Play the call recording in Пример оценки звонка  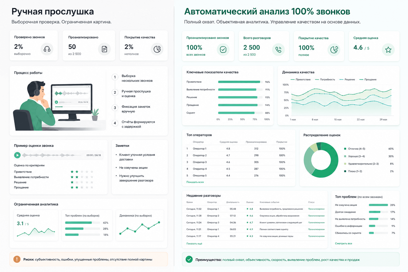[17, 155]
